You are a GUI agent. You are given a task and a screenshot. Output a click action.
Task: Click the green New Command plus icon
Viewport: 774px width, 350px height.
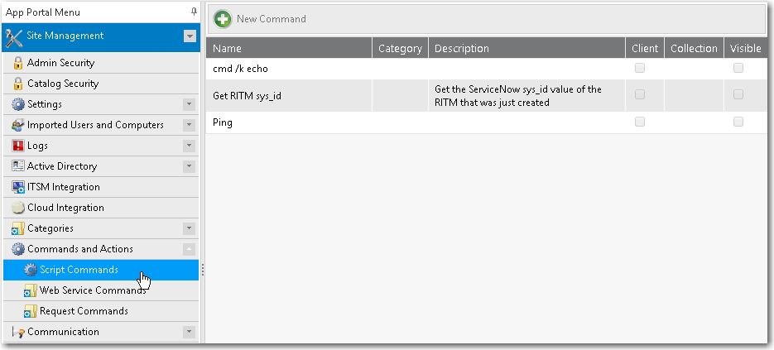223,19
